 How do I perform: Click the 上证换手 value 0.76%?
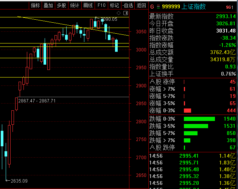click(229, 74)
